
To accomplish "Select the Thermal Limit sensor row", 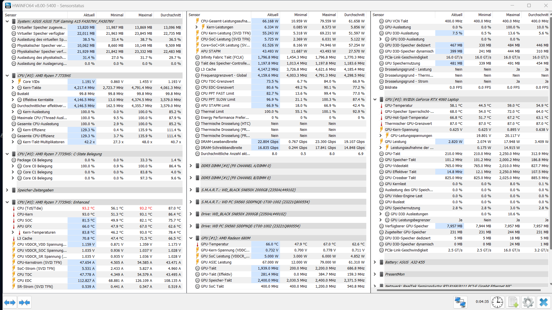I will (x=212, y=111).
